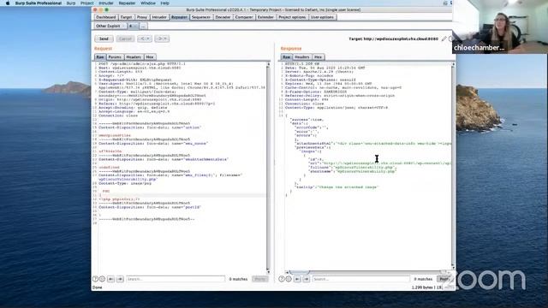Open the Intruder tab
The height and width of the screenshot is (308, 548).
click(x=159, y=17)
